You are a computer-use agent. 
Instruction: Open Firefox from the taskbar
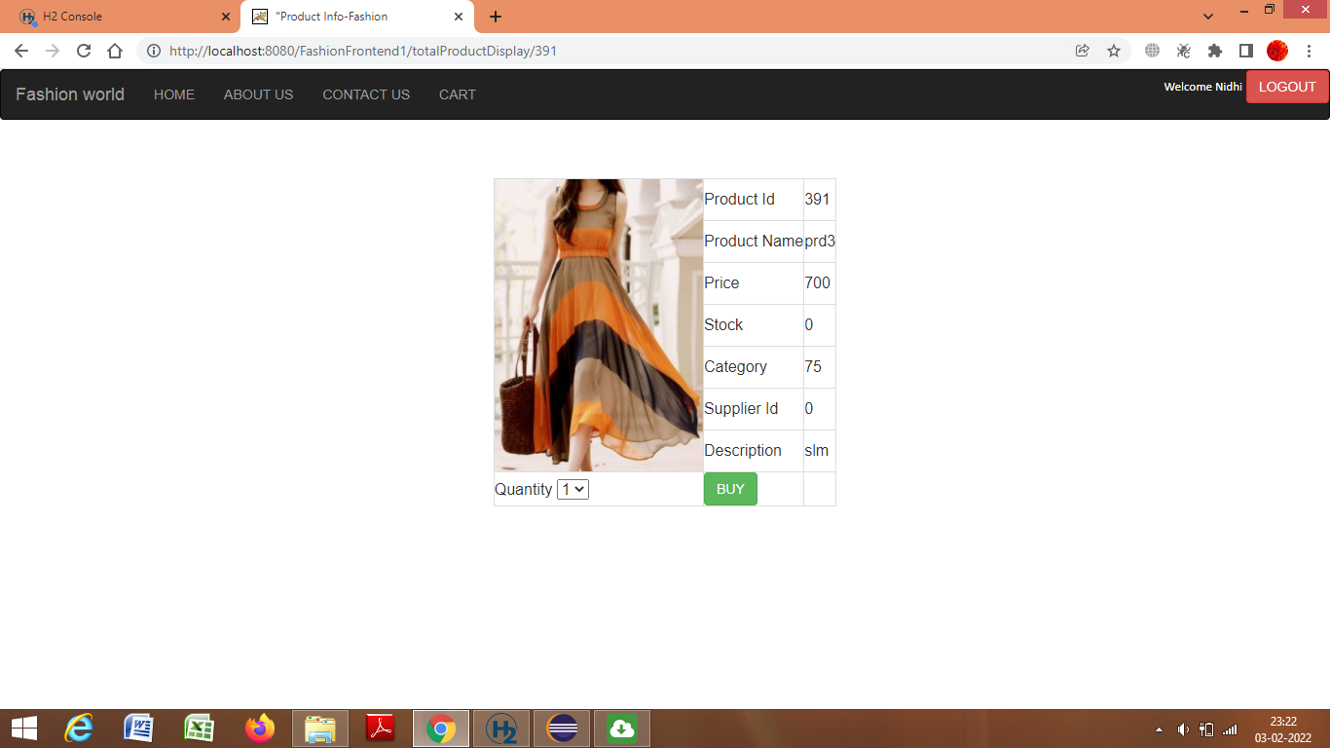coord(260,729)
